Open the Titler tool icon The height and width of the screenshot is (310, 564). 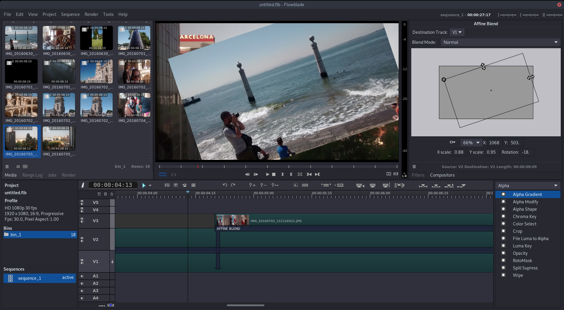click(176, 185)
